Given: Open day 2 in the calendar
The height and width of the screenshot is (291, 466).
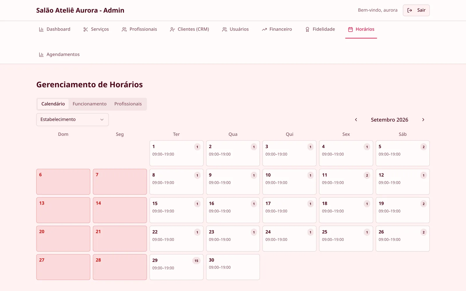Looking at the screenshot, I should coord(233,153).
